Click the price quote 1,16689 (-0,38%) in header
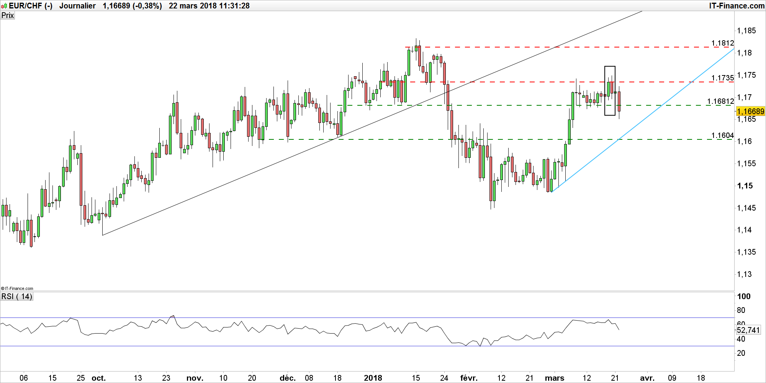The image size is (766, 383). 132,6
